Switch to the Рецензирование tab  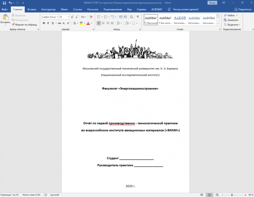click(x=113, y=9)
